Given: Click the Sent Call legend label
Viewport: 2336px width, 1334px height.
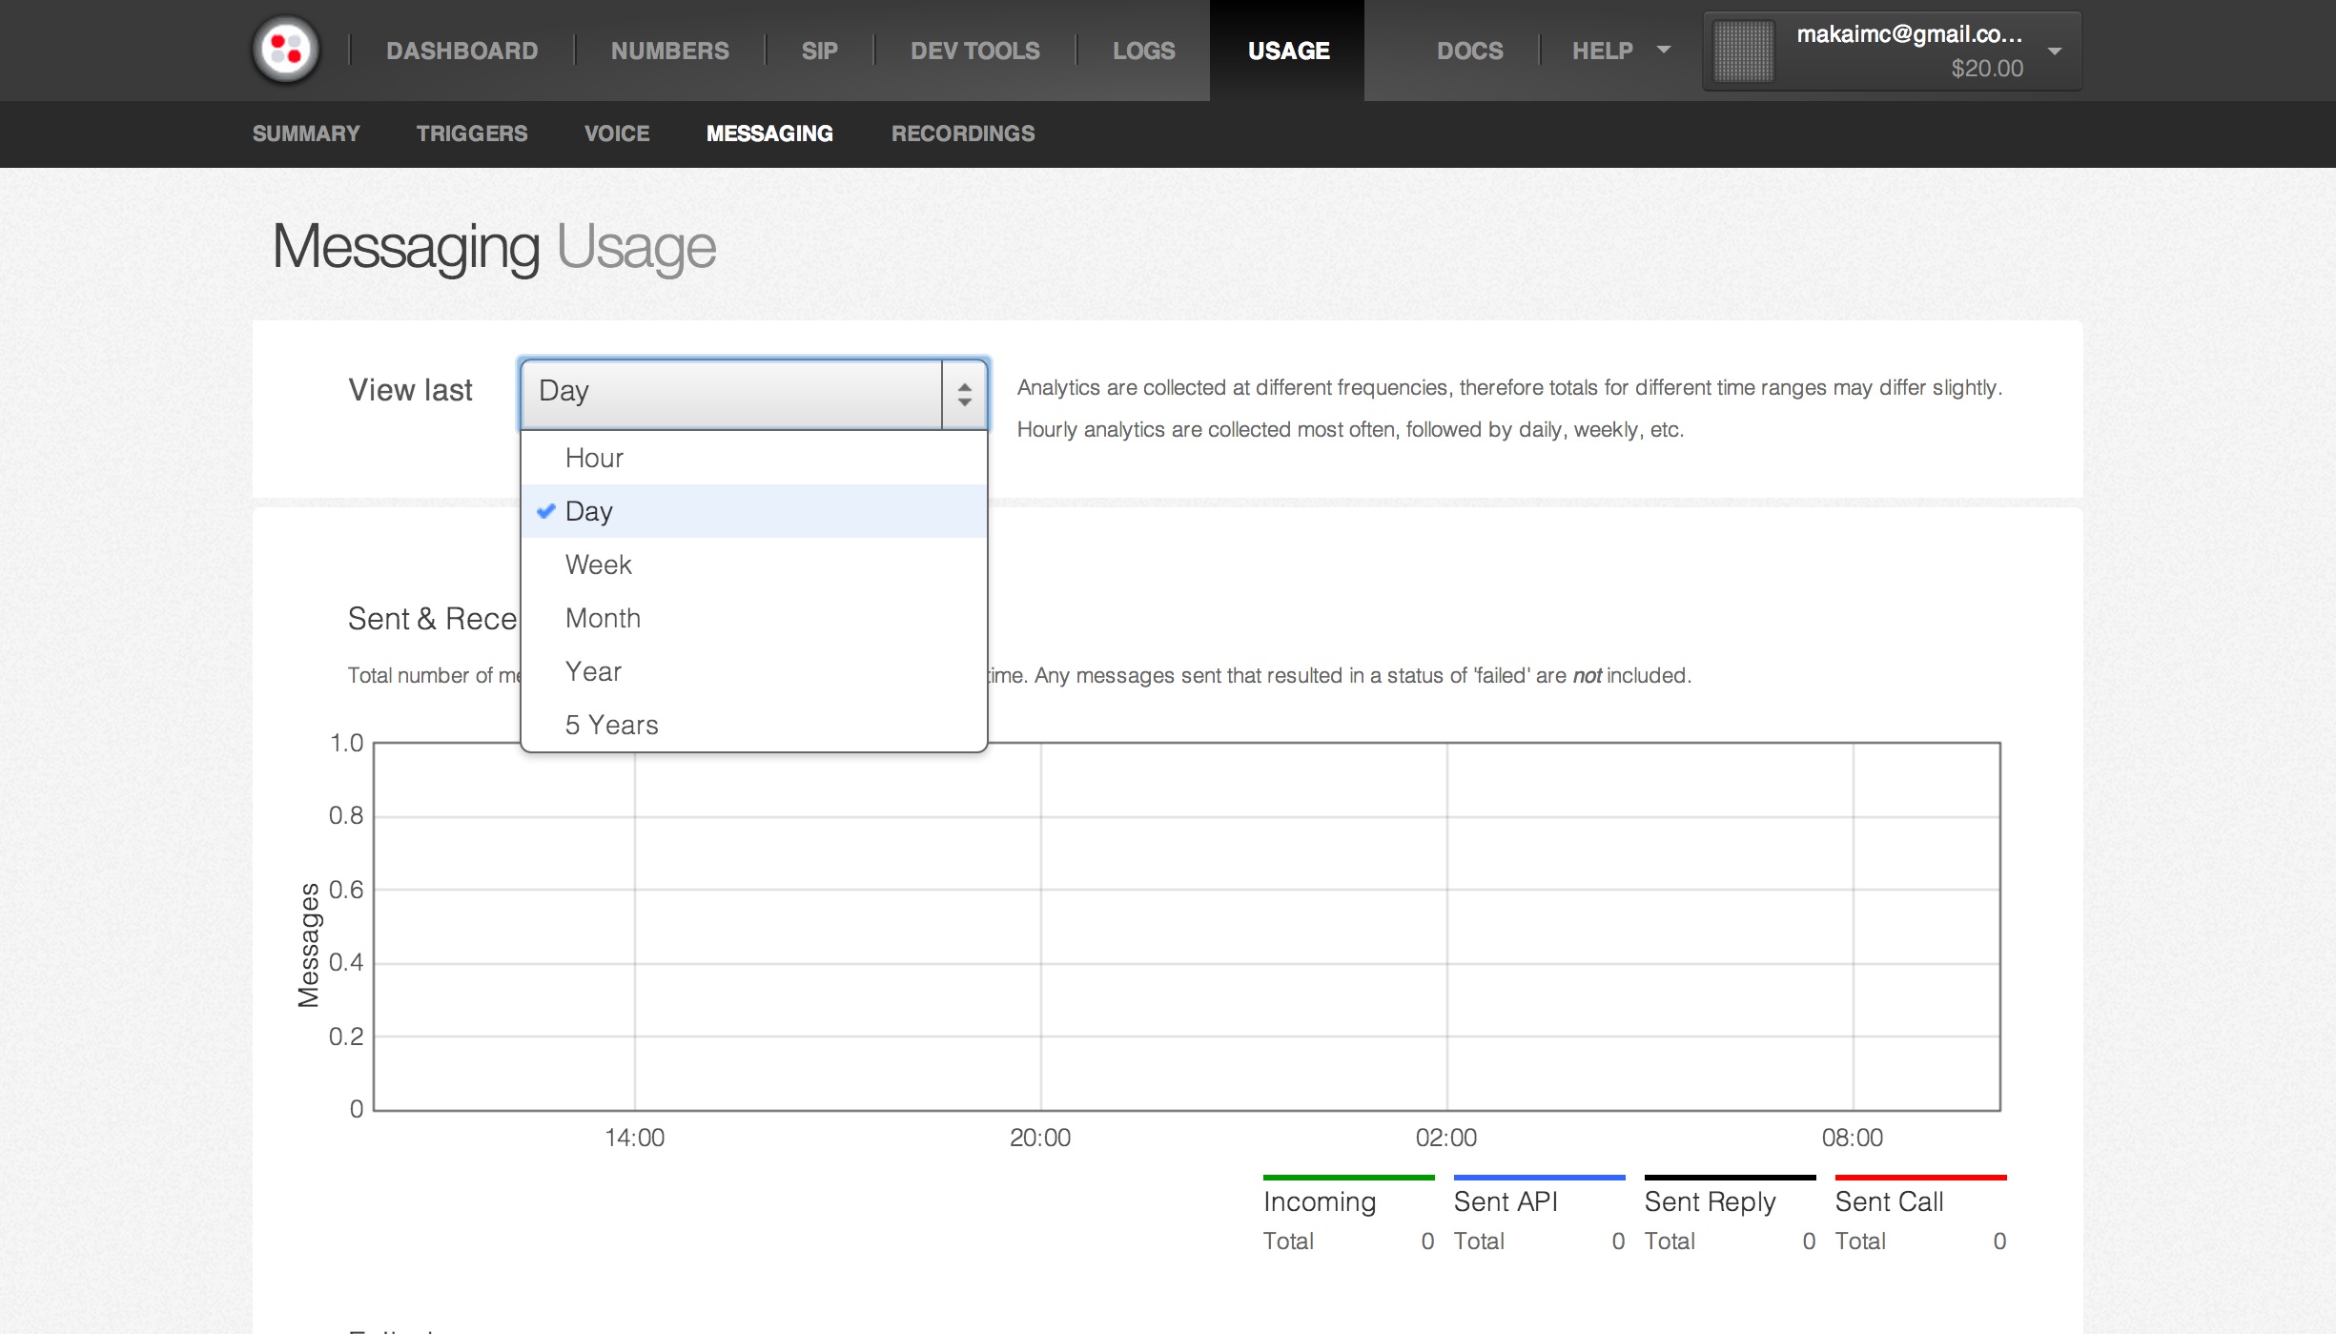Looking at the screenshot, I should [1889, 1202].
